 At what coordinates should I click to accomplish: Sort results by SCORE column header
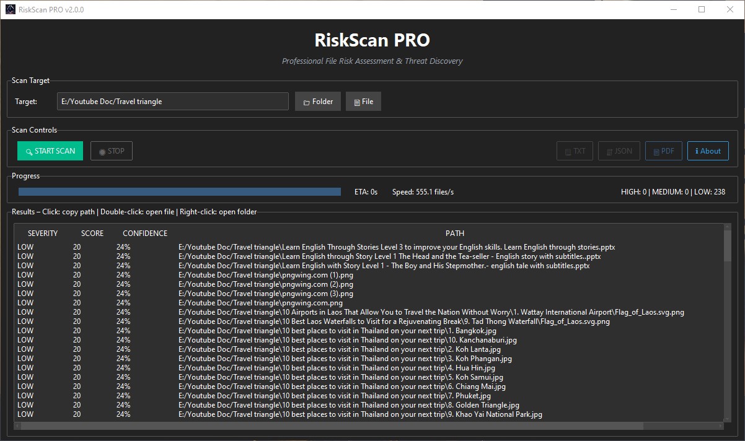tap(92, 234)
